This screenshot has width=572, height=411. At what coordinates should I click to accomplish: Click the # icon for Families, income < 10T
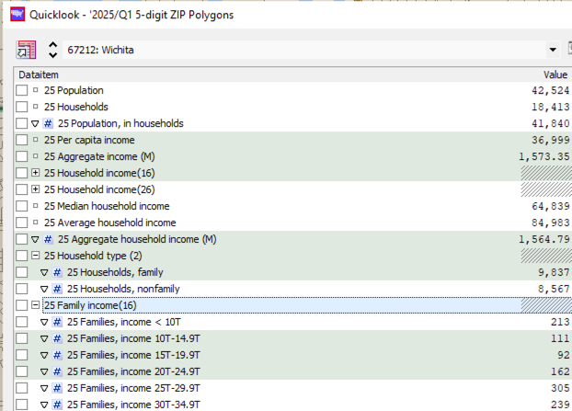pos(57,322)
